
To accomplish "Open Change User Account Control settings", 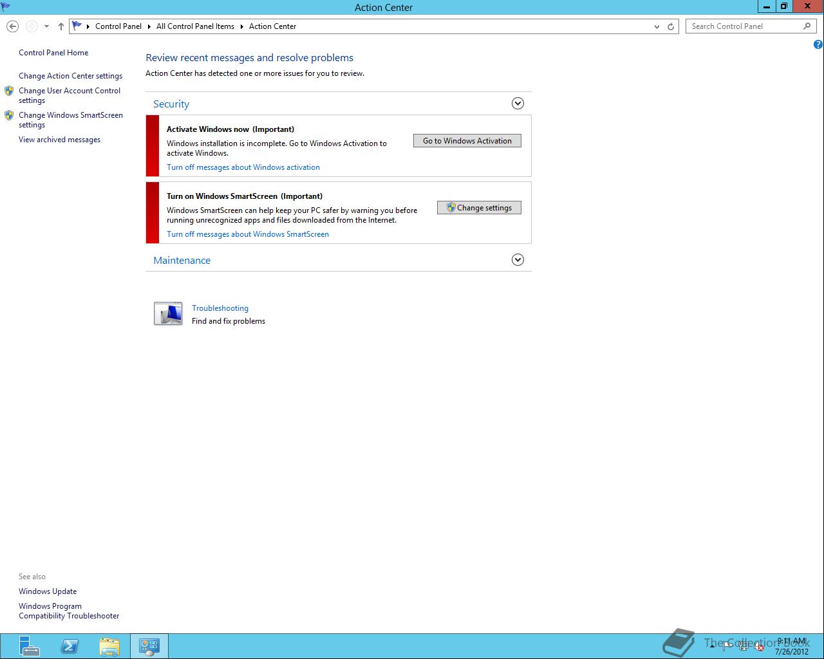I will 70,95.
